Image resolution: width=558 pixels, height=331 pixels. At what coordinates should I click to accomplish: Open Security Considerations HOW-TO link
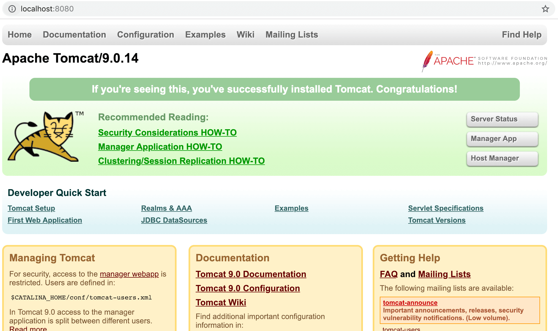click(167, 133)
